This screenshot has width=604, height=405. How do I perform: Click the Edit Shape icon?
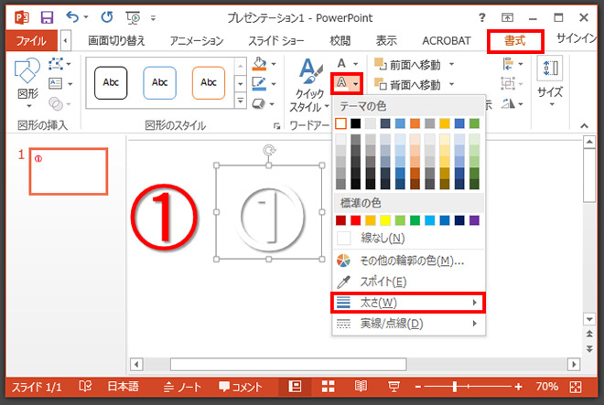click(56, 63)
